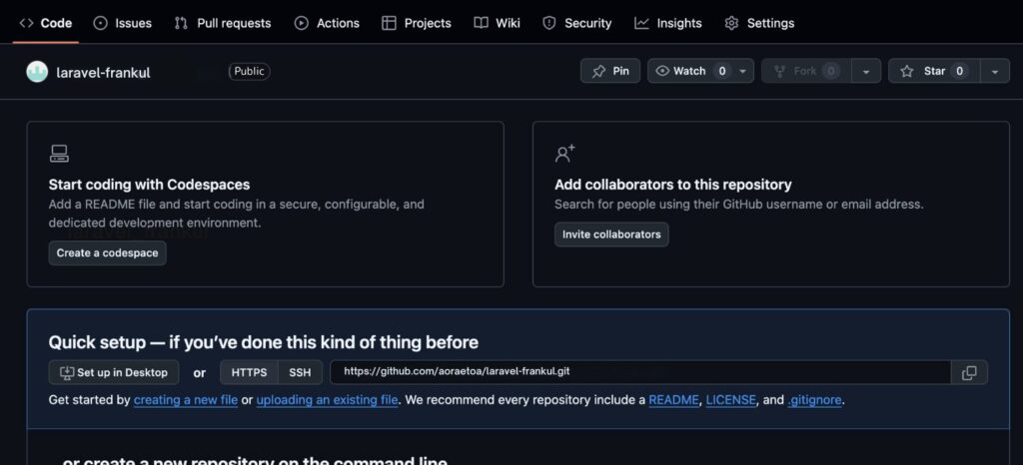1023x465 pixels.
Task: View the Security tab
Action: (577, 23)
